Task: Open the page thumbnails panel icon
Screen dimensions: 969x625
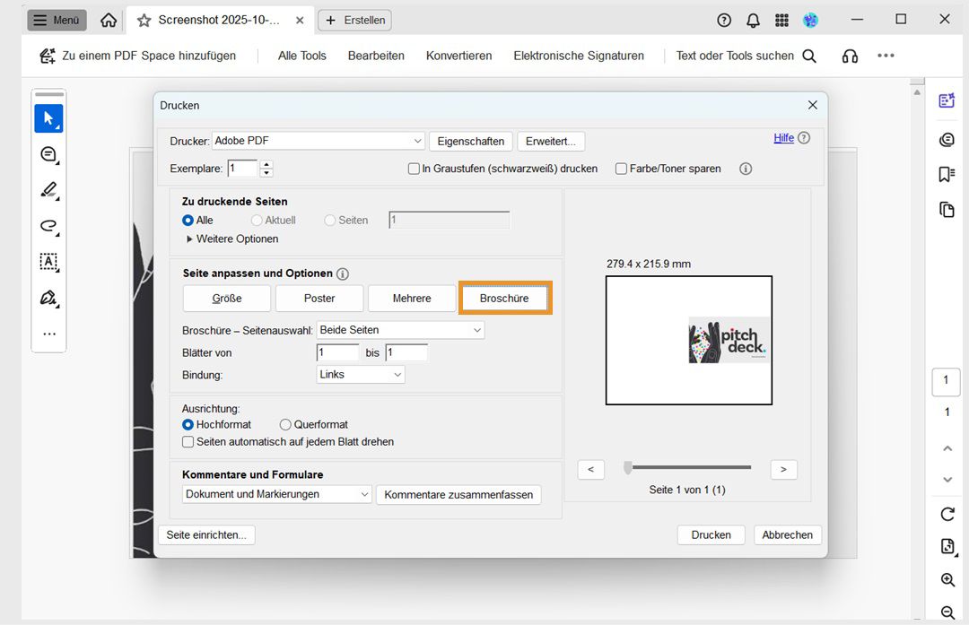Action: tap(947, 210)
